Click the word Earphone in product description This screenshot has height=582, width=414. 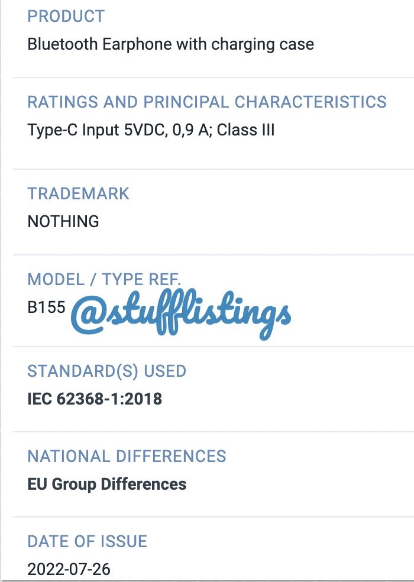(x=137, y=44)
